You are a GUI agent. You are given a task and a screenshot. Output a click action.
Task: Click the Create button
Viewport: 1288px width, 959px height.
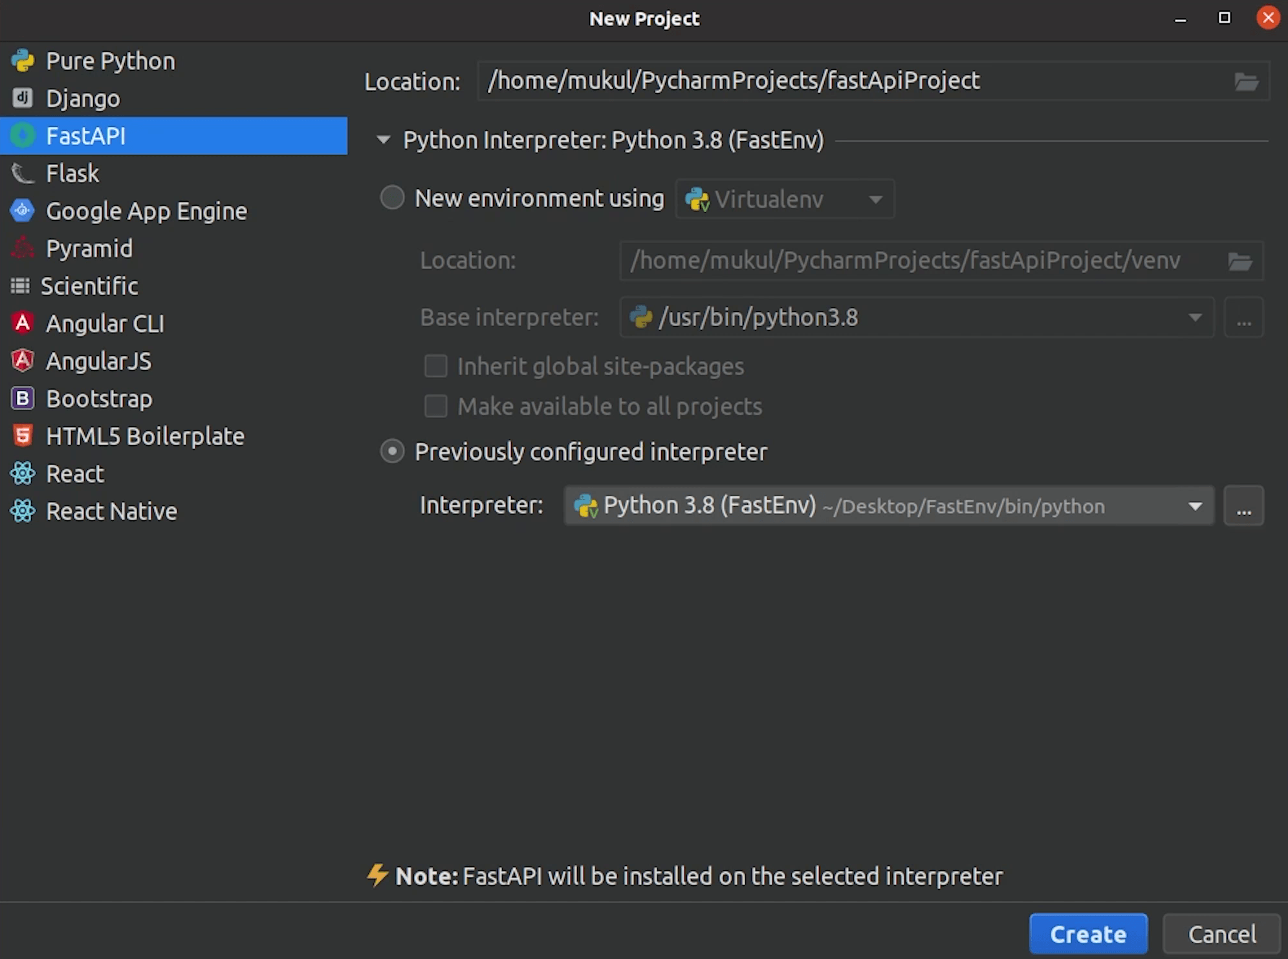click(1088, 934)
